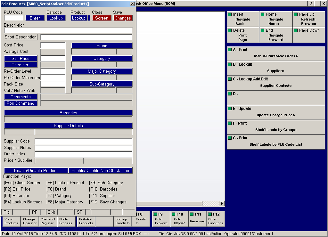Focus the Description text field

coord(69,31)
